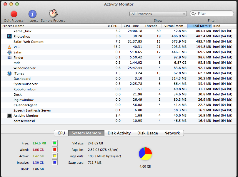Click the Quit Process stop-sign icon
238x177 pixels.
click(x=14, y=14)
